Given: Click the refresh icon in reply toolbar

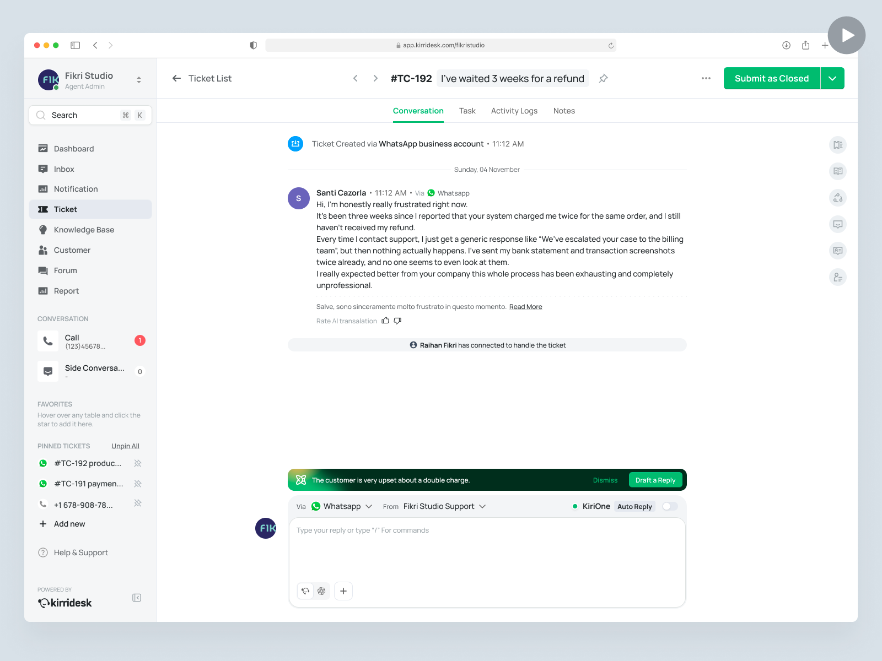Looking at the screenshot, I should point(305,591).
